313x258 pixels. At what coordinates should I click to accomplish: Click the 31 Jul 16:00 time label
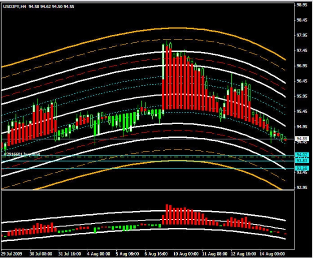click(x=70, y=254)
